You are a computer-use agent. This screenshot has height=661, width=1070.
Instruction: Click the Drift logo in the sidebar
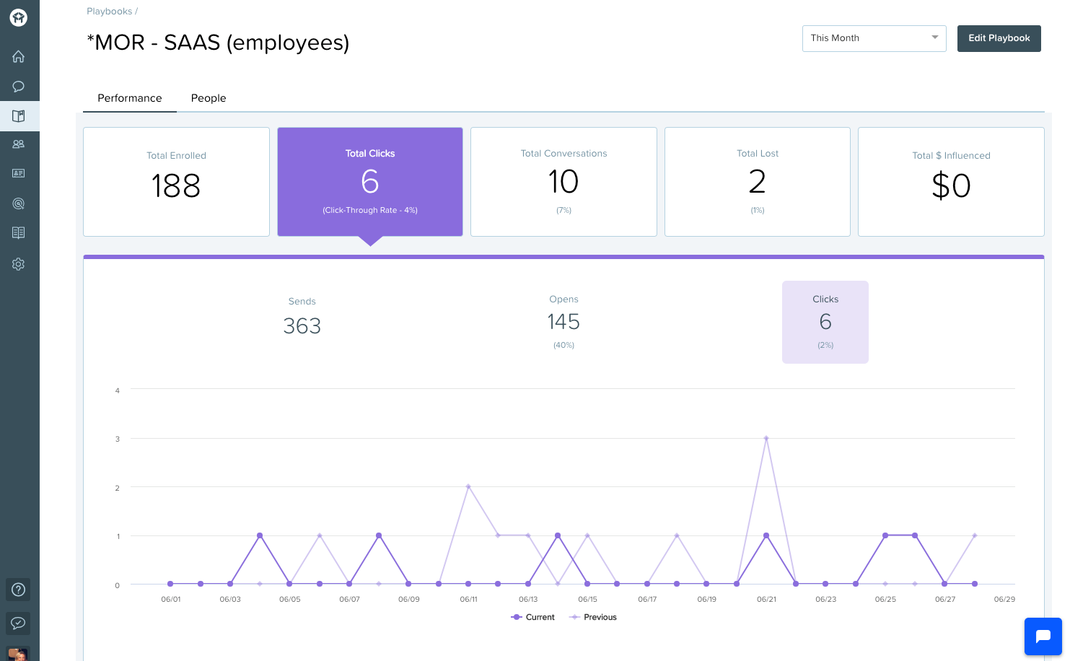19,17
